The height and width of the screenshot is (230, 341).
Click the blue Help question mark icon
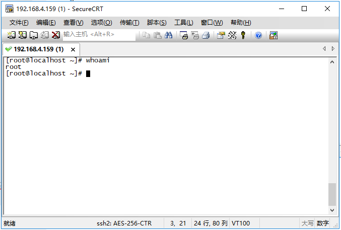pos(258,35)
